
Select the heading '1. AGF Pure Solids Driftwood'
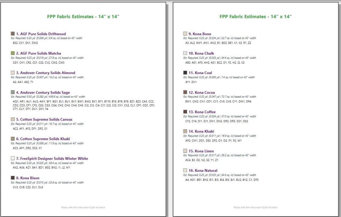click(41, 34)
